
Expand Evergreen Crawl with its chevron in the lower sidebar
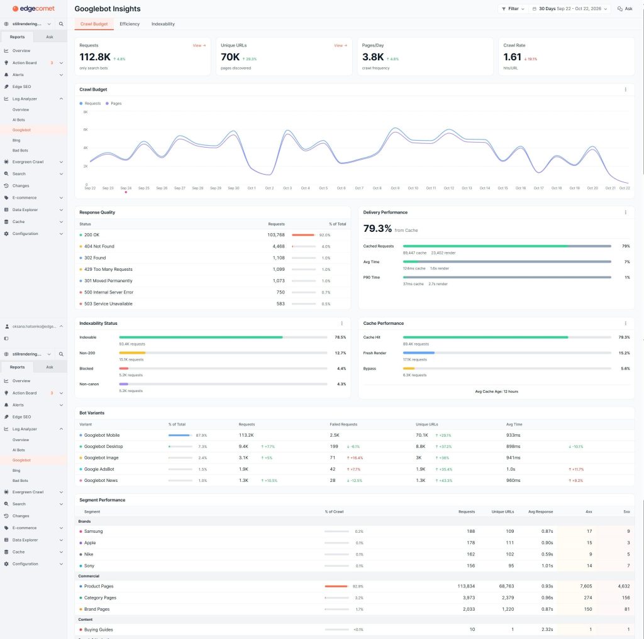pos(61,492)
